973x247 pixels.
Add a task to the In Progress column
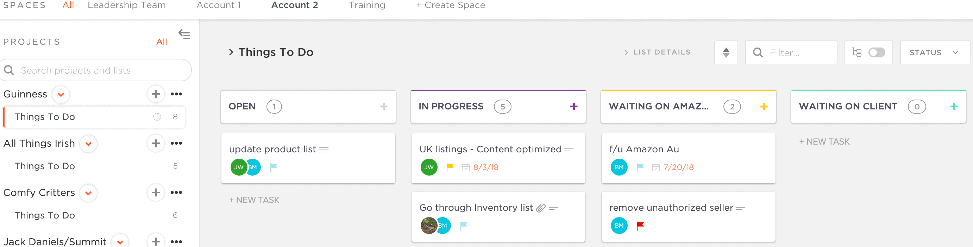pyautogui.click(x=573, y=107)
